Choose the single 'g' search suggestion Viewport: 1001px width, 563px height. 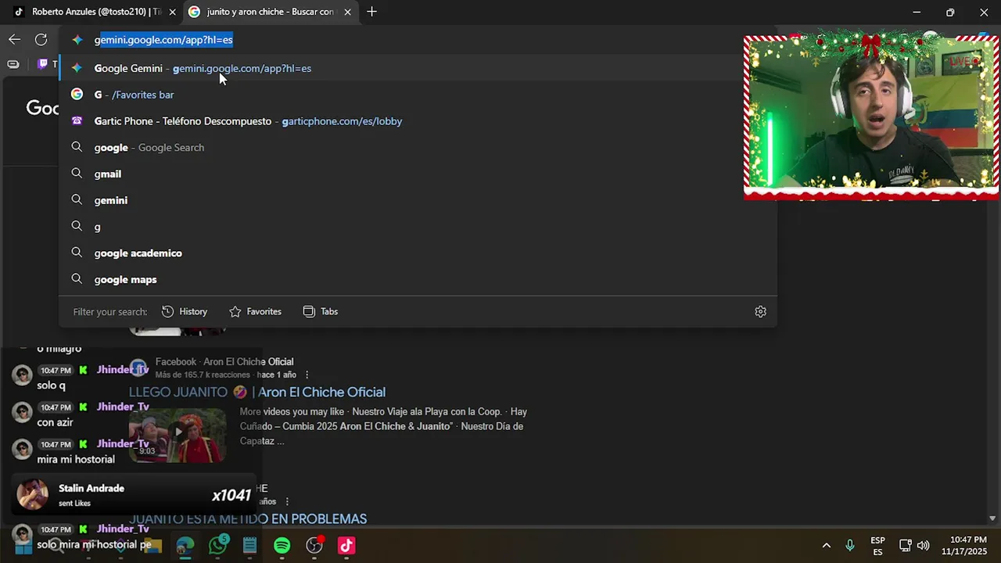(418, 227)
